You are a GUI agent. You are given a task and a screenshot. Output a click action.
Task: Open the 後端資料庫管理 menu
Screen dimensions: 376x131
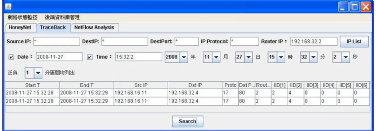pyautogui.click(x=62, y=18)
